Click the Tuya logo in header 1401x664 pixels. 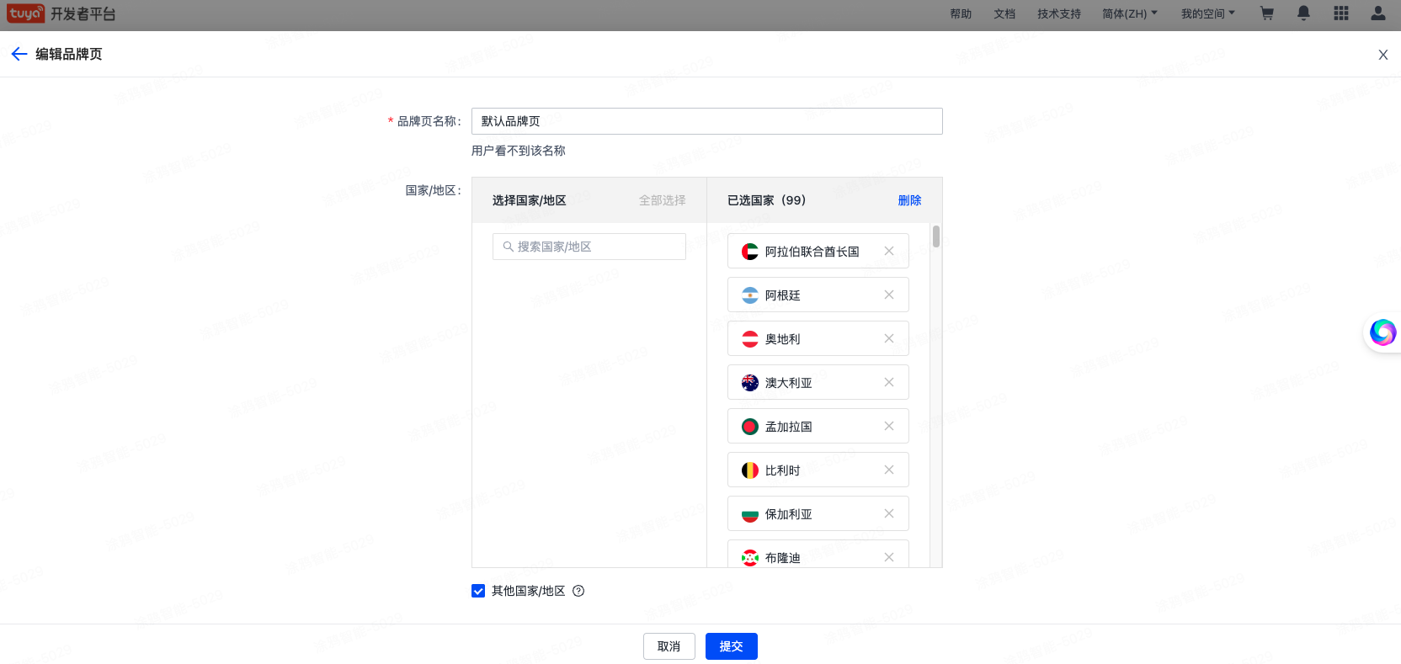click(x=25, y=13)
